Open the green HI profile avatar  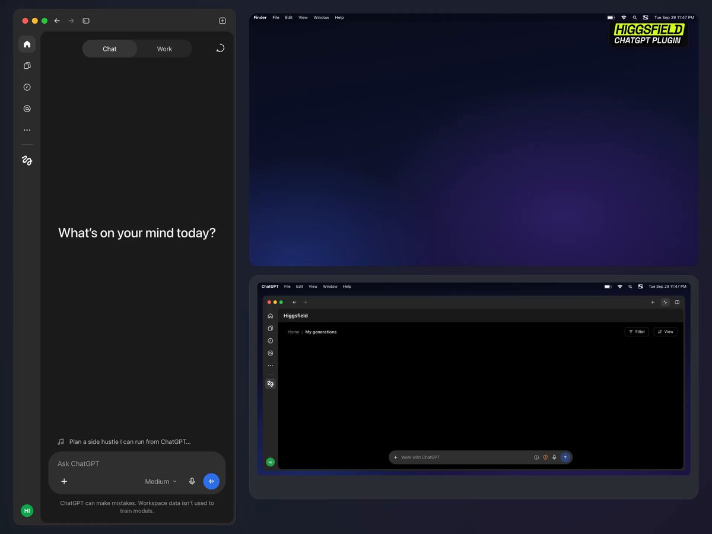click(27, 511)
